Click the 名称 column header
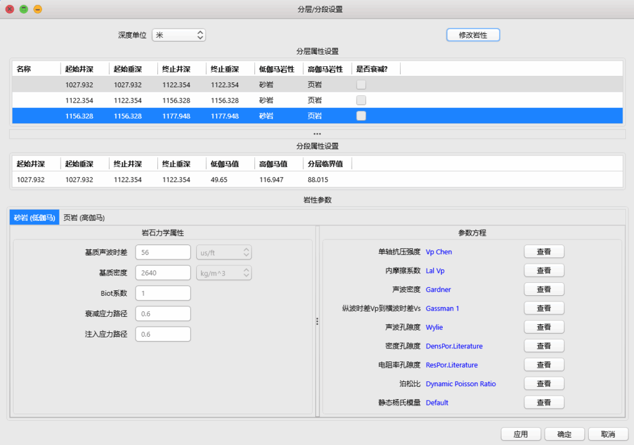This screenshot has height=445, width=634. (x=37, y=69)
